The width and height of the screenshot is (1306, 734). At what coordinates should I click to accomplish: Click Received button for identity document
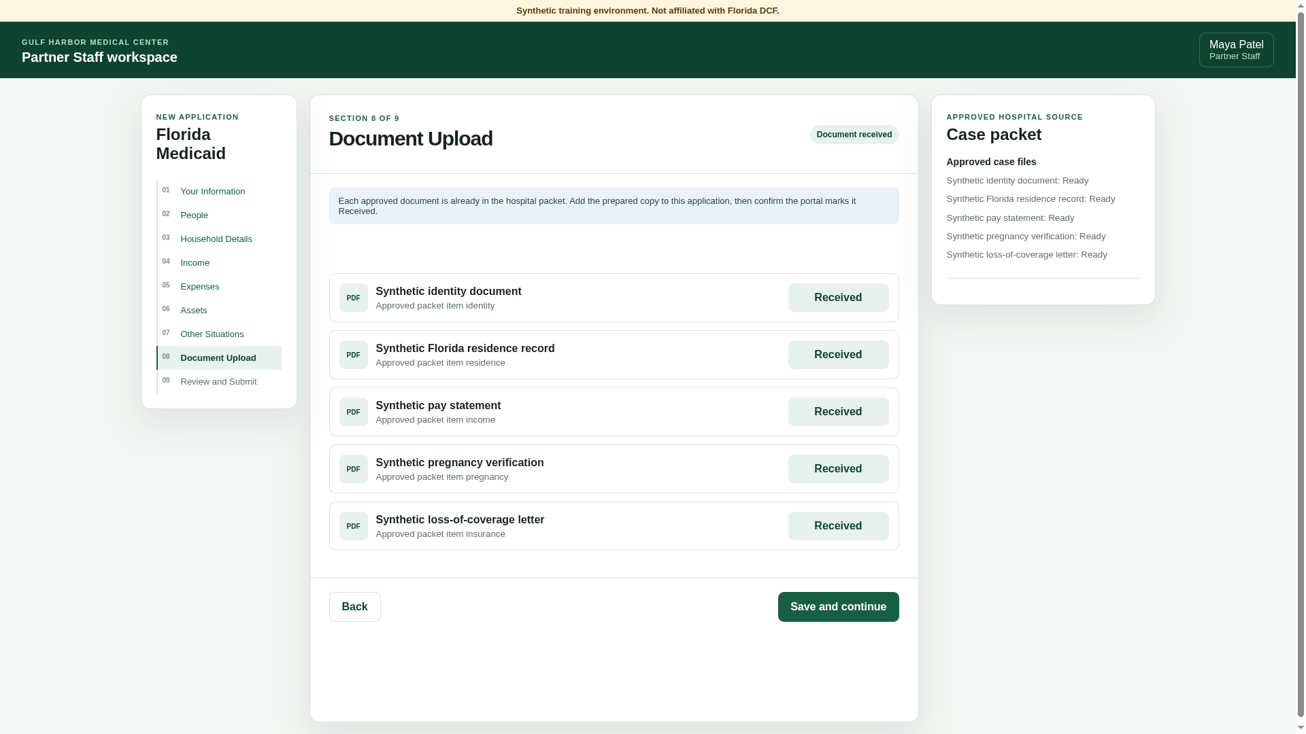pyautogui.click(x=838, y=298)
